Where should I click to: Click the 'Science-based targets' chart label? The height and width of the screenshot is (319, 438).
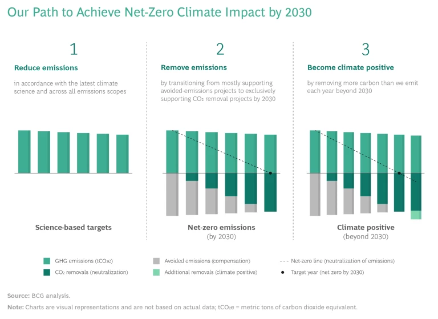tap(73, 227)
